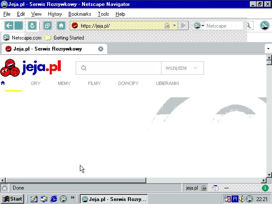Open a new tab using toolbar button
Viewport: 272px width, 204px height.
click(47, 25)
